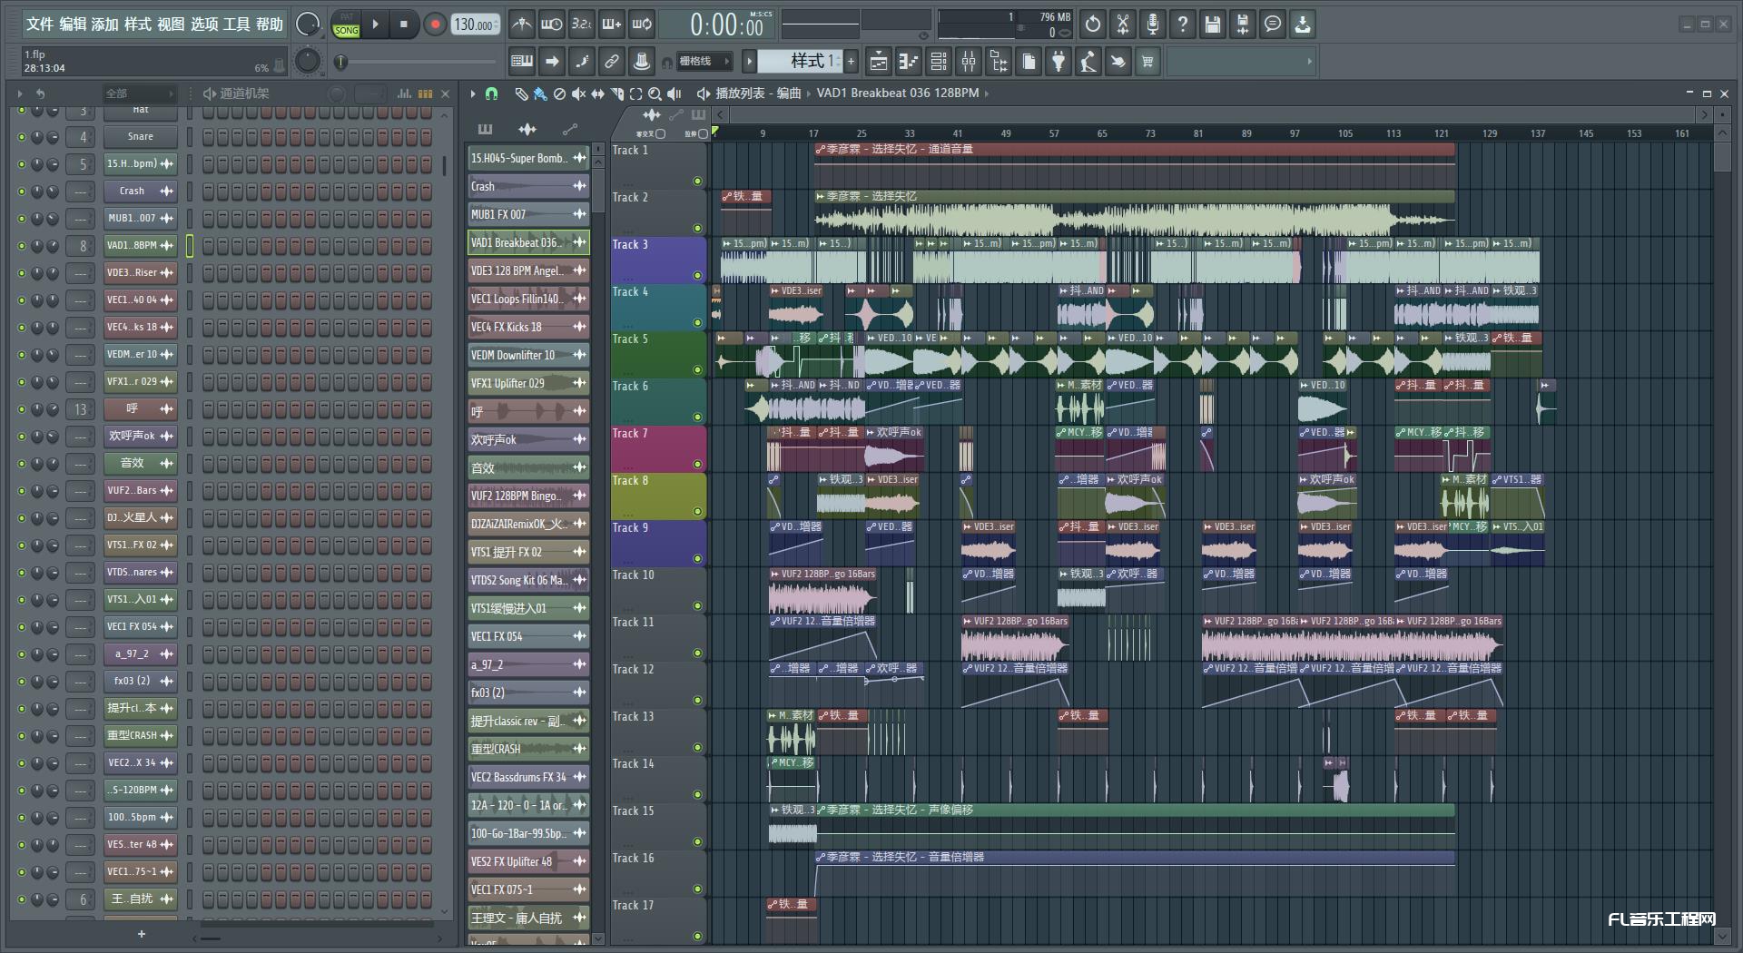This screenshot has height=953, width=1743.
Task: Open the typing keyboard to piano toggle
Action: (x=522, y=62)
